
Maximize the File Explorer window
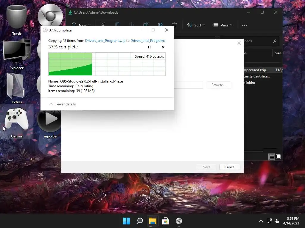[262, 12]
